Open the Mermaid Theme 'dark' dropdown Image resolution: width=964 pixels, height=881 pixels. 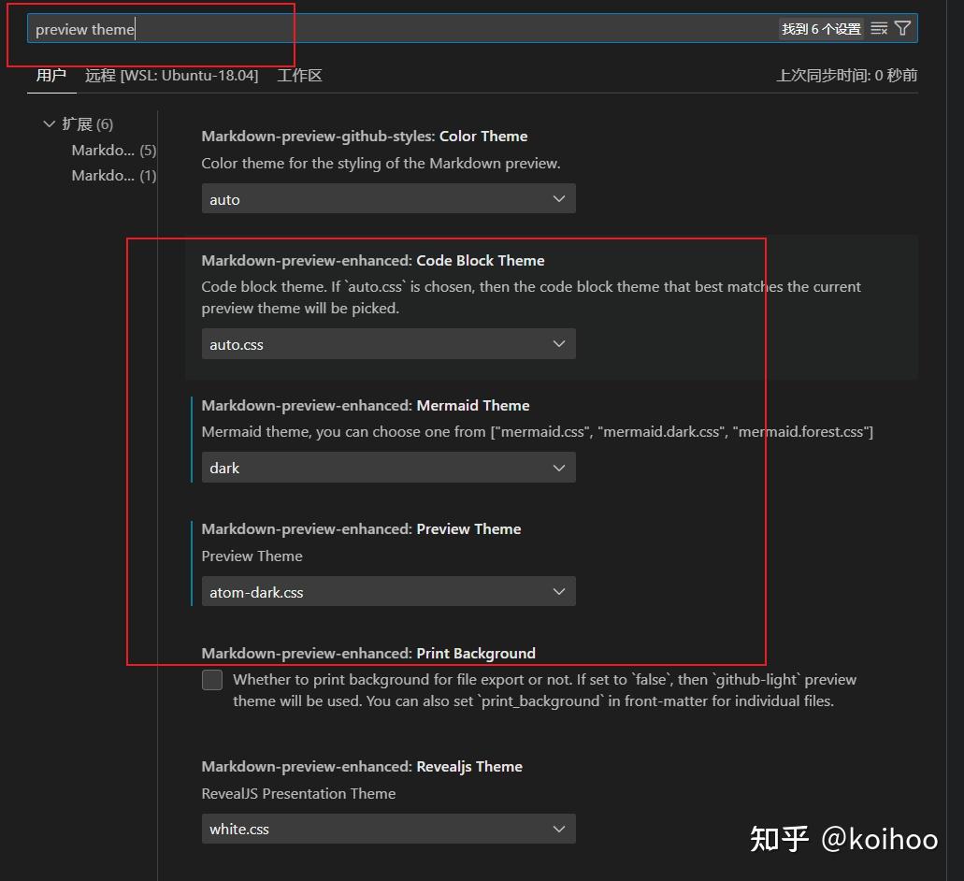click(389, 468)
